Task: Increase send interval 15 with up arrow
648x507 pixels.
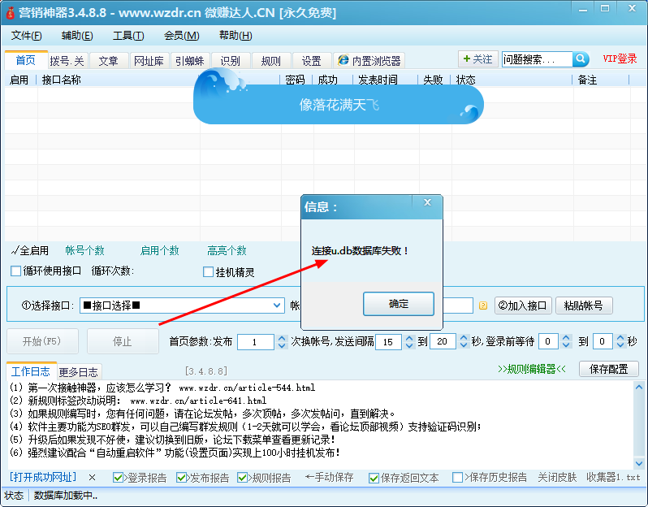Action: point(409,338)
